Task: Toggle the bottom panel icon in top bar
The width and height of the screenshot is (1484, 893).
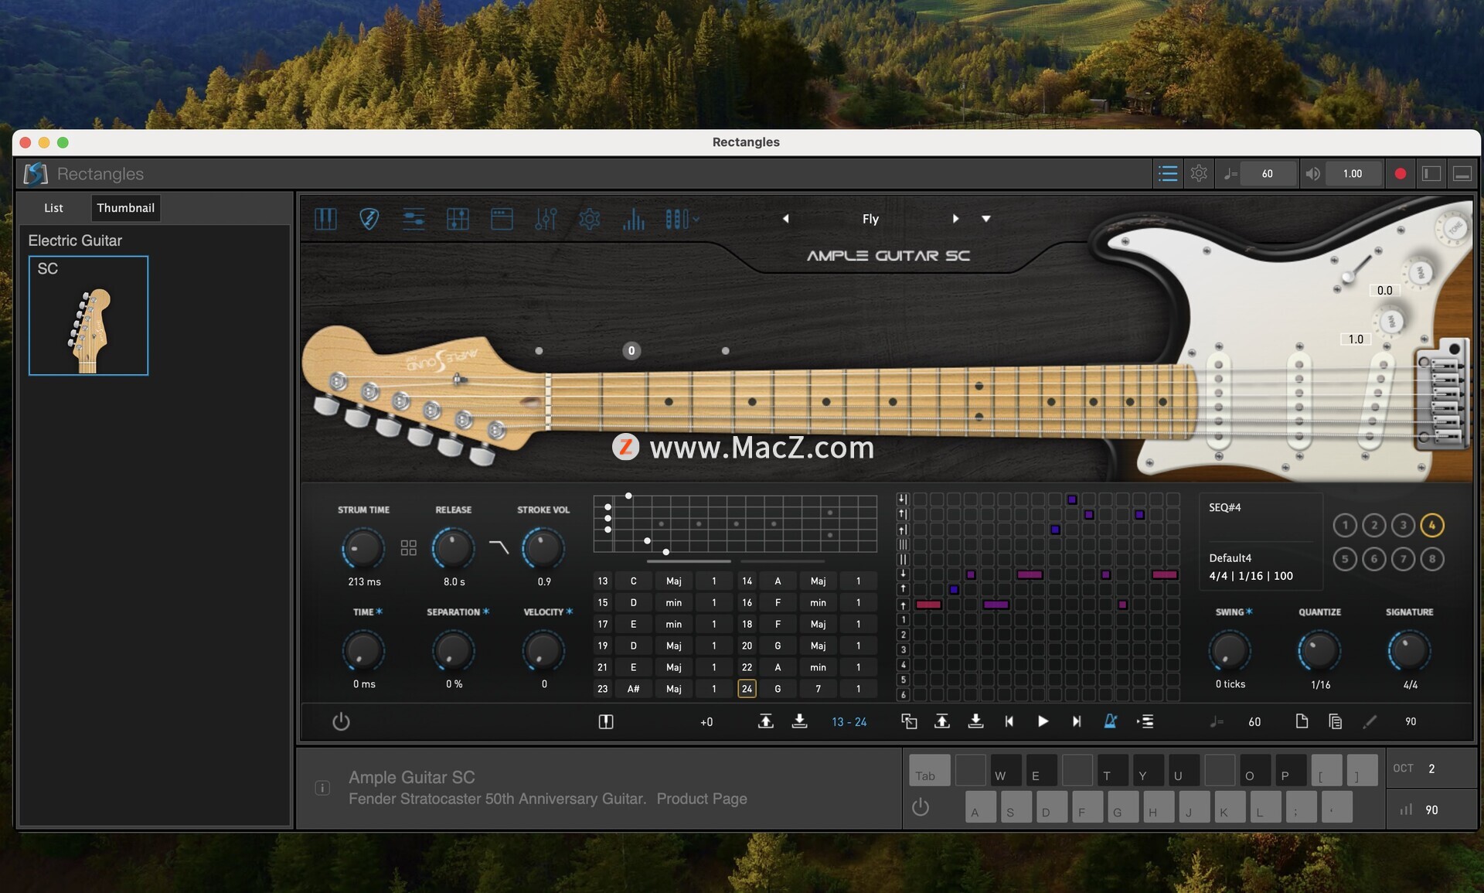Action: click(1462, 174)
